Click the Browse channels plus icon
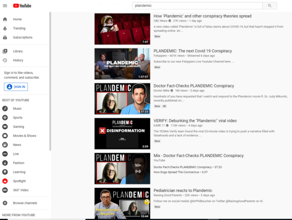Image resolution: width=292 pixels, height=220 pixels. [5, 203]
